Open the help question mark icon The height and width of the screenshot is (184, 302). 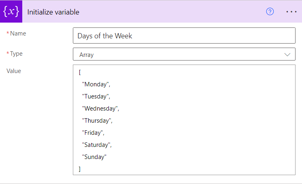pyautogui.click(x=270, y=12)
